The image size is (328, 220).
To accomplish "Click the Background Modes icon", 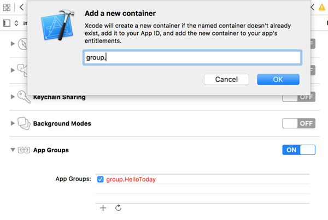I will (24, 123).
